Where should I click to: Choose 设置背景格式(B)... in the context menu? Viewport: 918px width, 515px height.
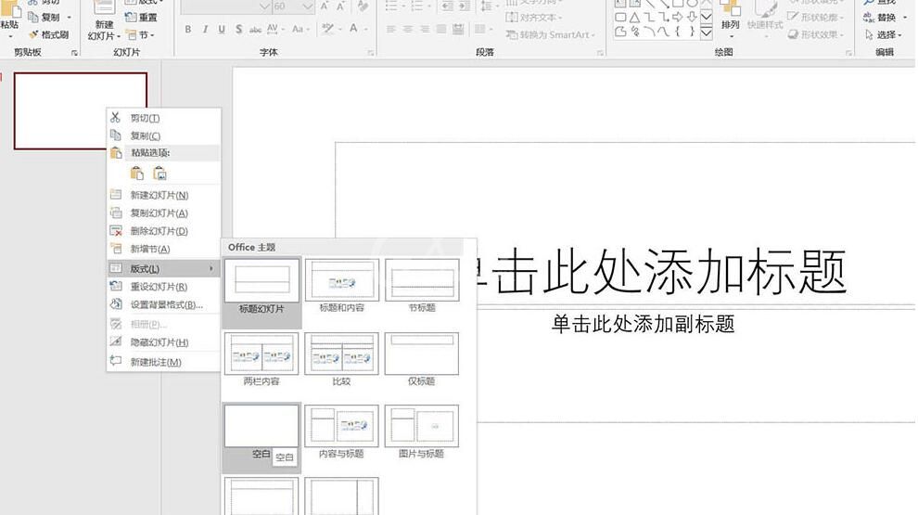click(x=163, y=304)
